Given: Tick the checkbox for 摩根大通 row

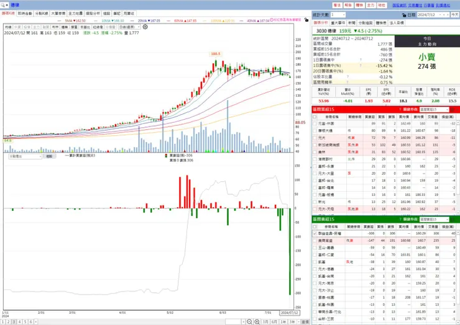Looking at the screenshot, I should tap(315, 131).
